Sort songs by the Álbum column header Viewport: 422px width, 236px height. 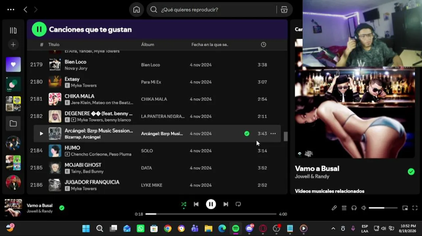coord(148,45)
